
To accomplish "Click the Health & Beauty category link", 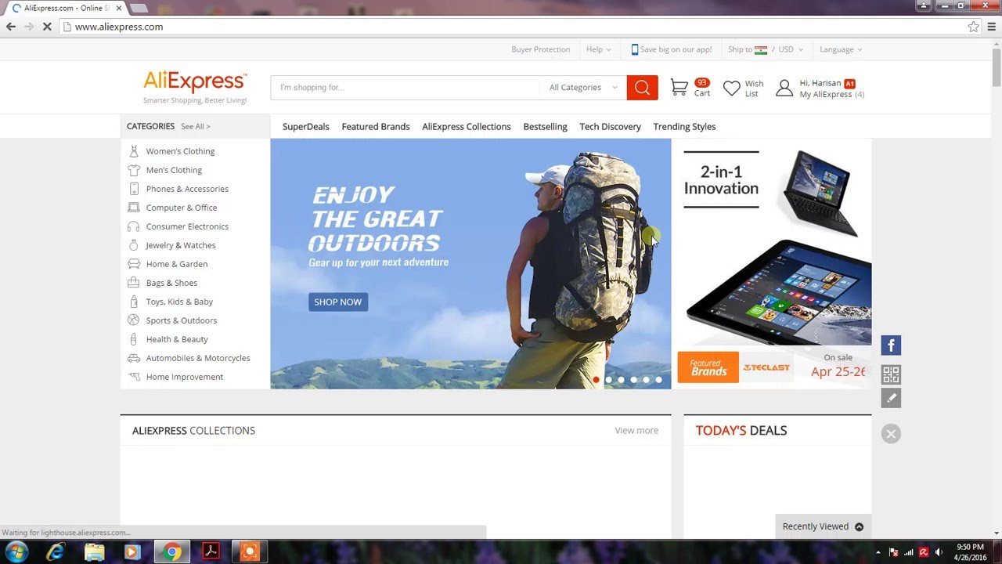I will point(177,339).
